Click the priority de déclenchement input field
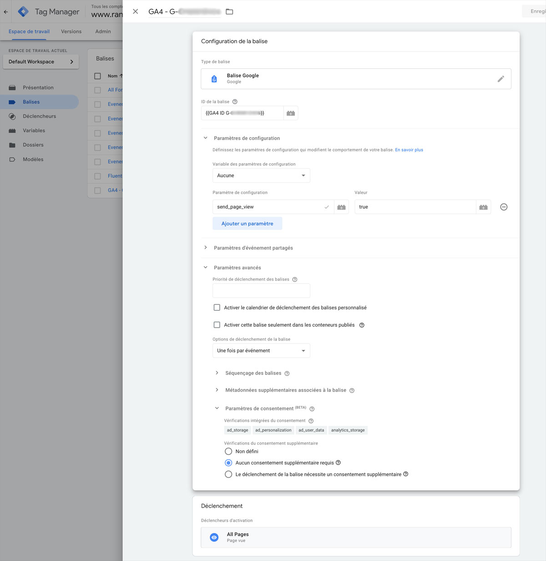Screen dimensions: 546x561 coord(261,291)
